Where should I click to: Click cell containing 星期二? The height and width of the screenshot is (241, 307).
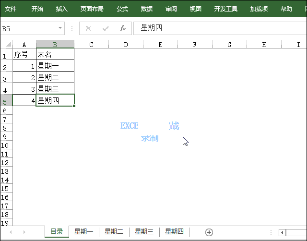coord(55,77)
